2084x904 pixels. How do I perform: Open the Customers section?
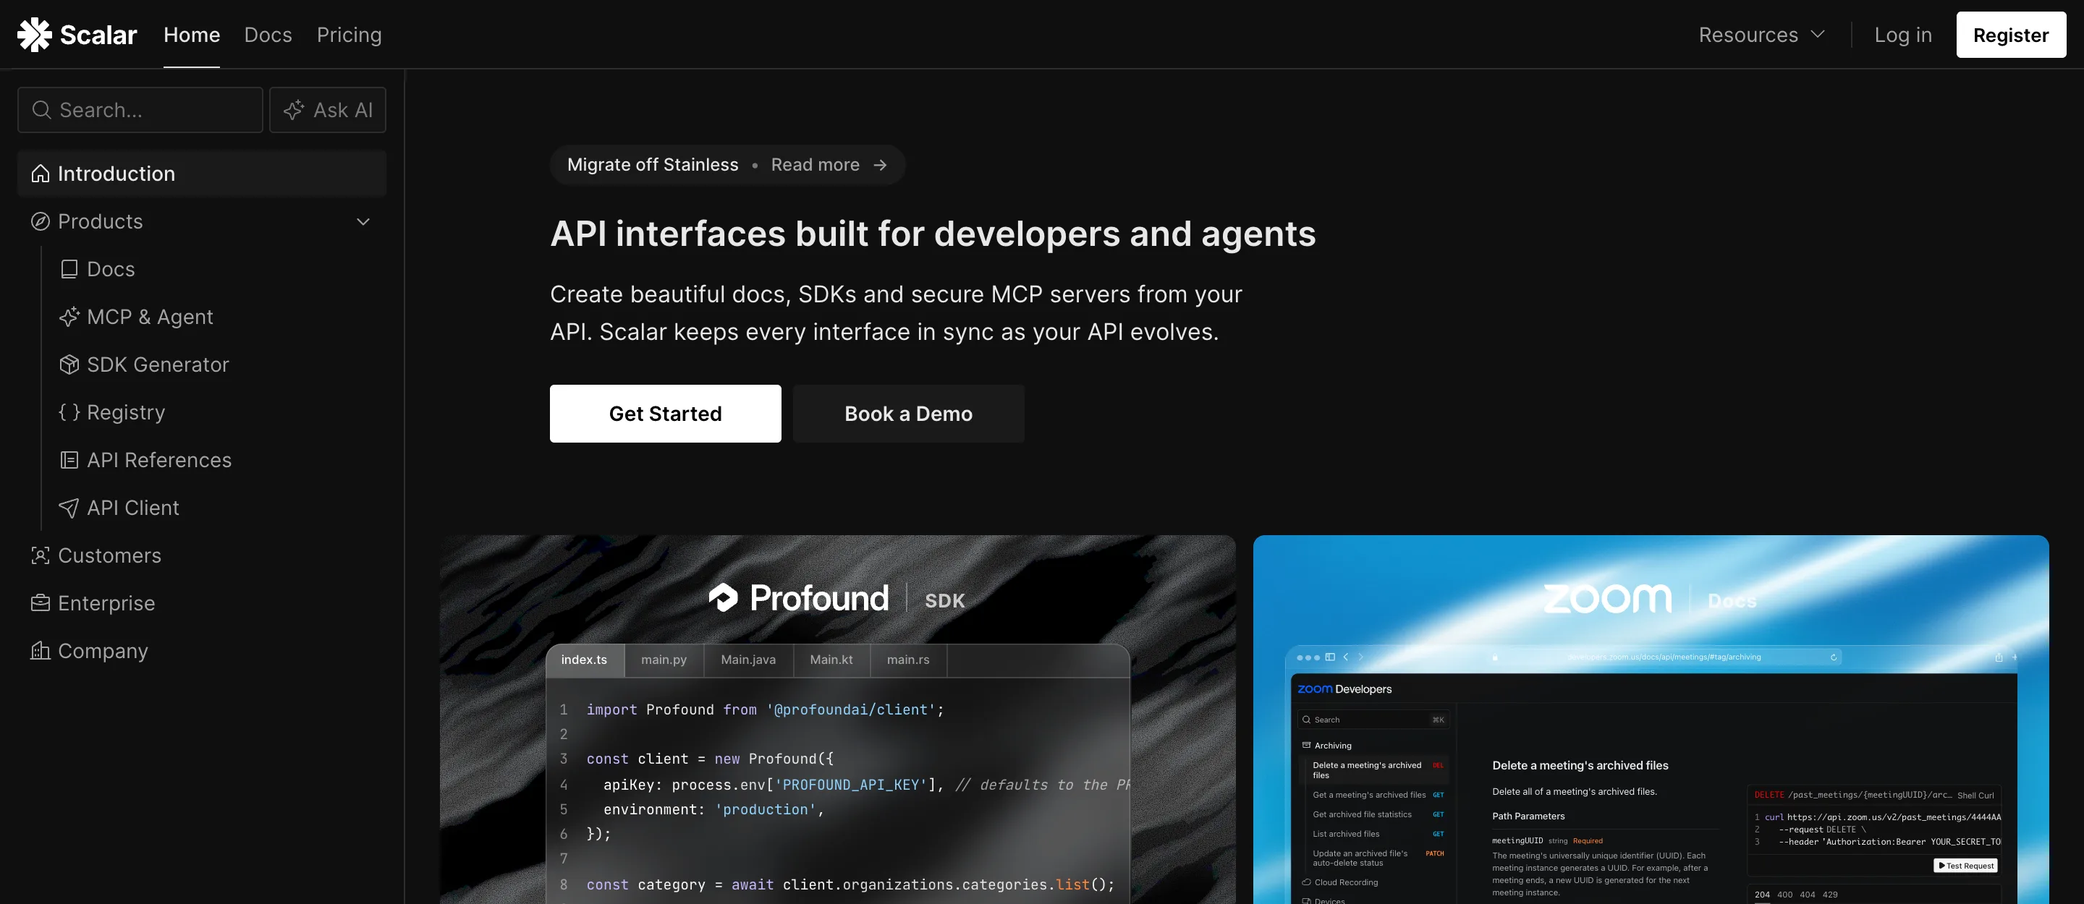tap(109, 555)
